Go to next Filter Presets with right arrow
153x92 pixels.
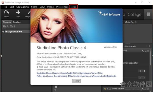click(150, 46)
